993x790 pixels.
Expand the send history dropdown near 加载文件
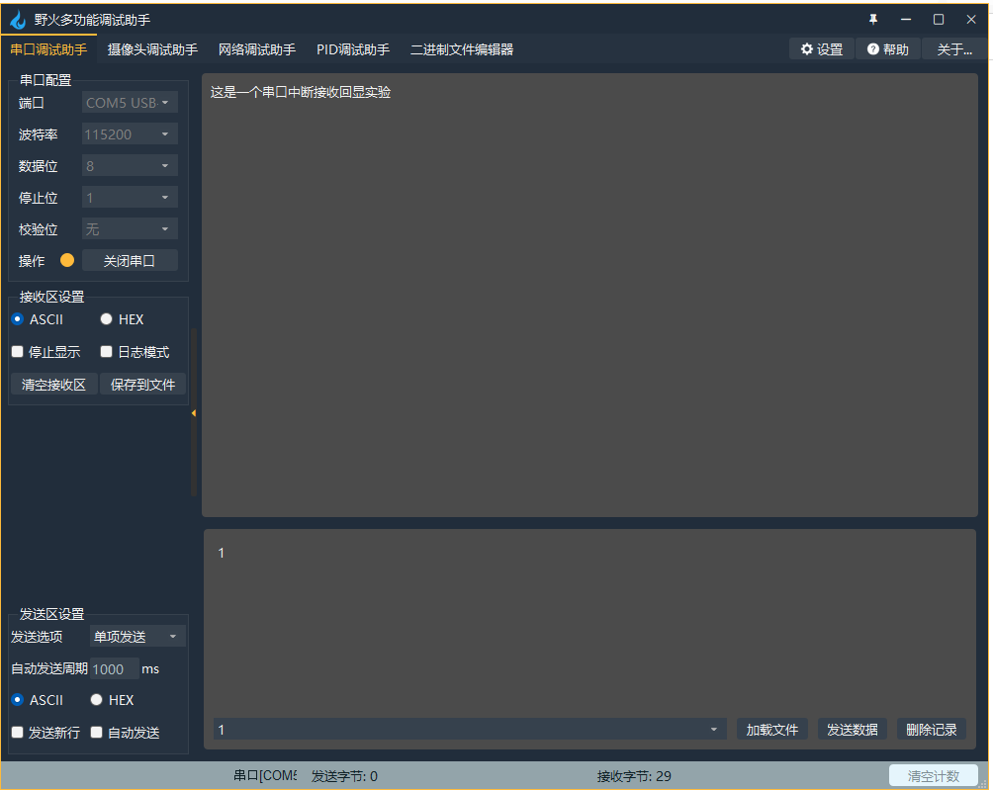714,729
